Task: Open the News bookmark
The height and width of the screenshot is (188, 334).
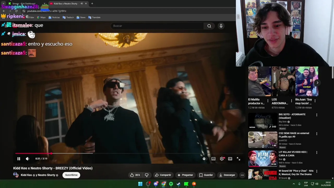Action: (81, 17)
